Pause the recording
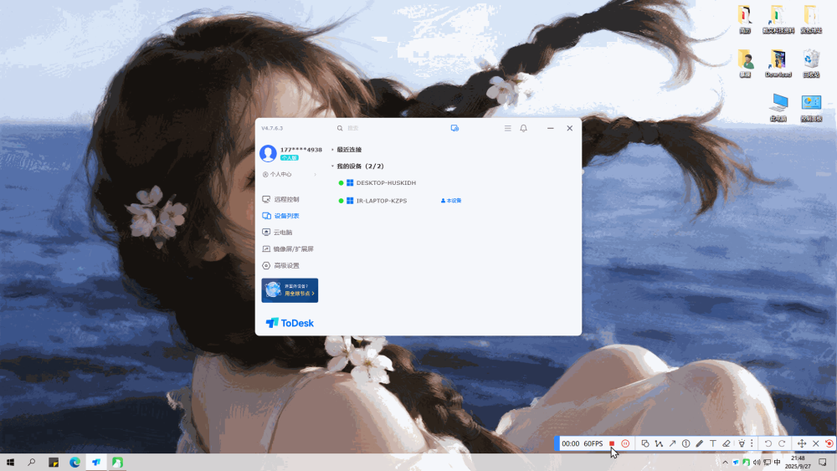Viewport: 837px width, 471px height. pos(625,443)
